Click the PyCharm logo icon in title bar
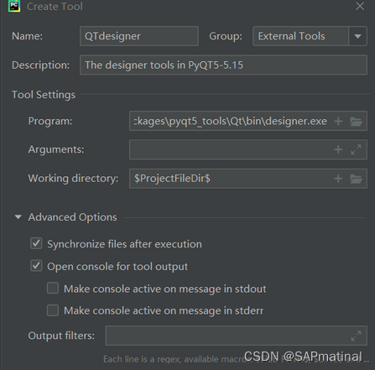The width and height of the screenshot is (375, 370). [14, 6]
